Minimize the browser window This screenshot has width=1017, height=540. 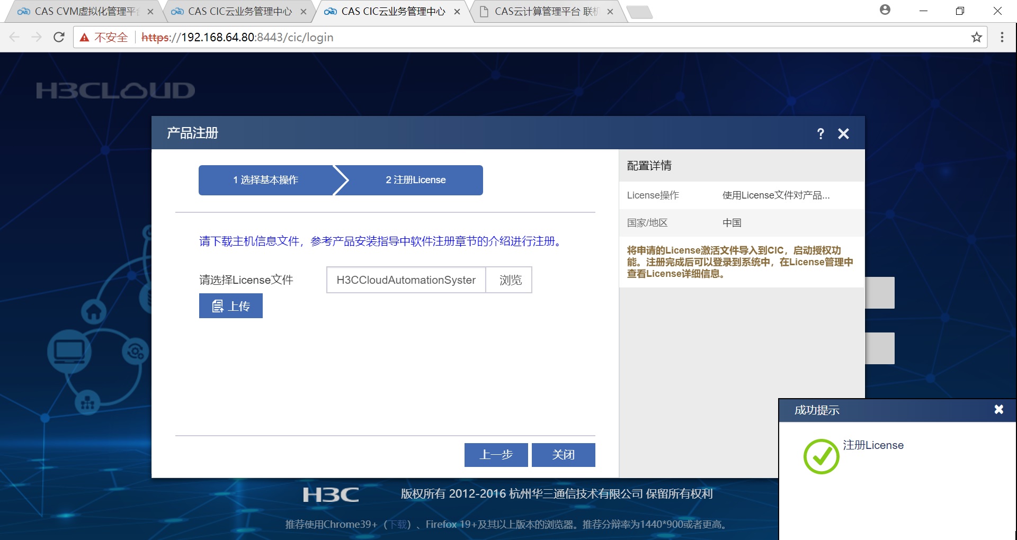coord(923,11)
